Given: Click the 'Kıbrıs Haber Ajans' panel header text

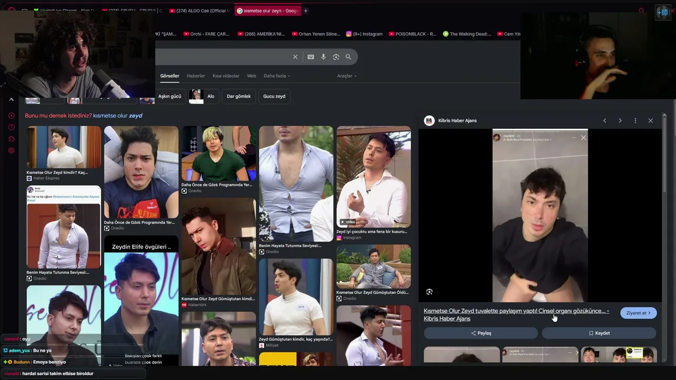Looking at the screenshot, I should coord(457,121).
